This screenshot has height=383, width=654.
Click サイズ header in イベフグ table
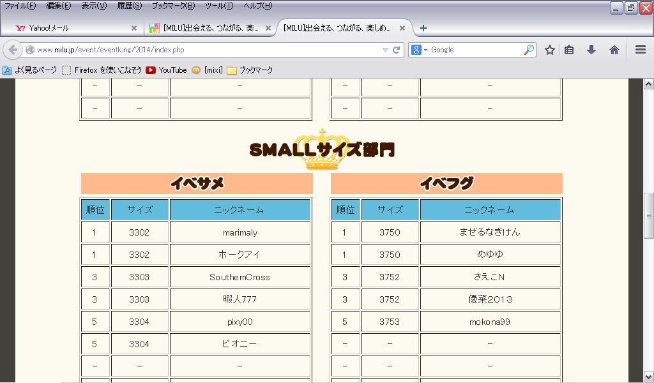pyautogui.click(x=390, y=209)
